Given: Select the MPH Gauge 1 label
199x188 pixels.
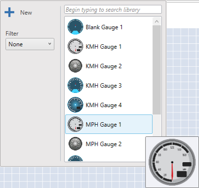Looking at the screenshot, I should pos(104,125).
